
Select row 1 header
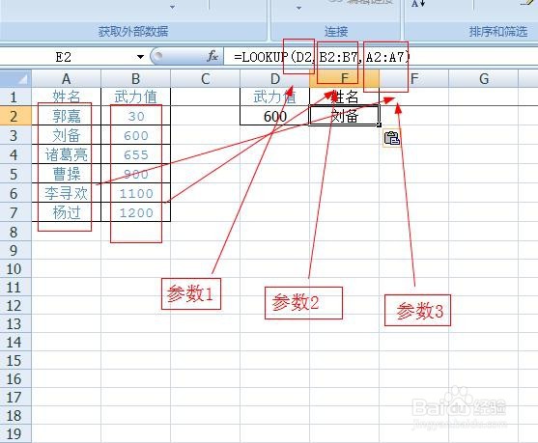15,97
